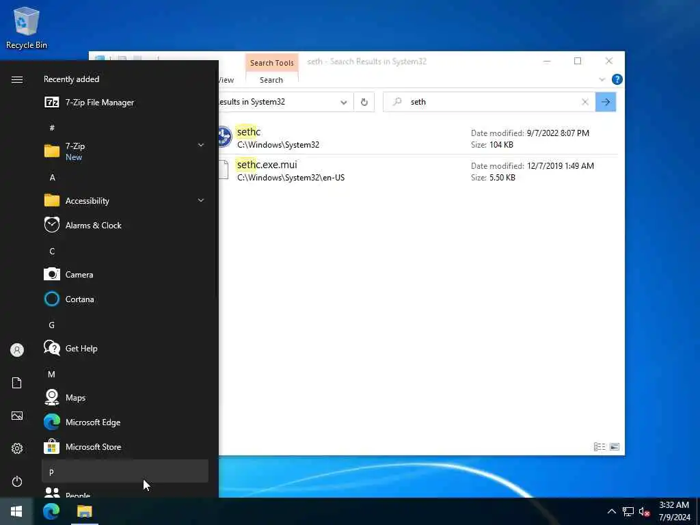Select the sethc.exe.mui result
700x525 pixels.
pyautogui.click(x=418, y=170)
